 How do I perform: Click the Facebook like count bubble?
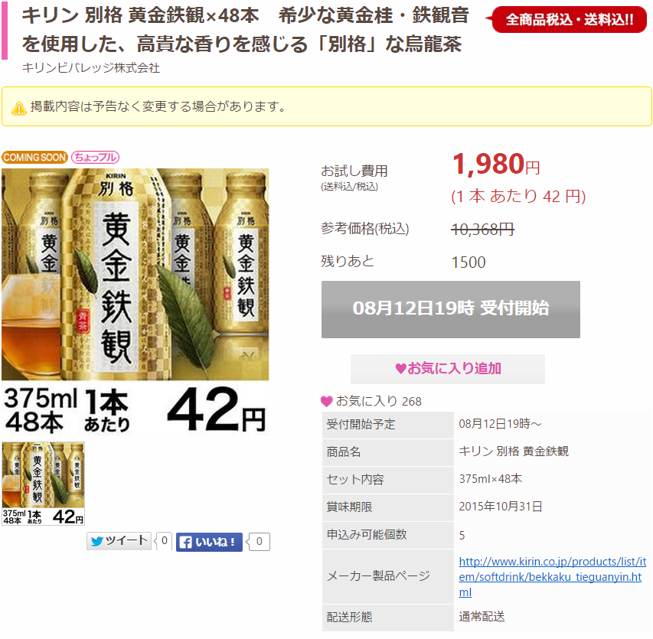pyautogui.click(x=259, y=542)
